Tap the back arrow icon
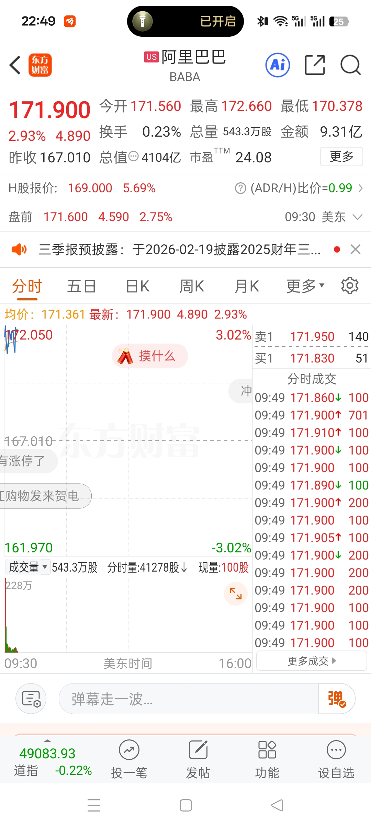This screenshot has height=828, width=371. click(x=15, y=65)
